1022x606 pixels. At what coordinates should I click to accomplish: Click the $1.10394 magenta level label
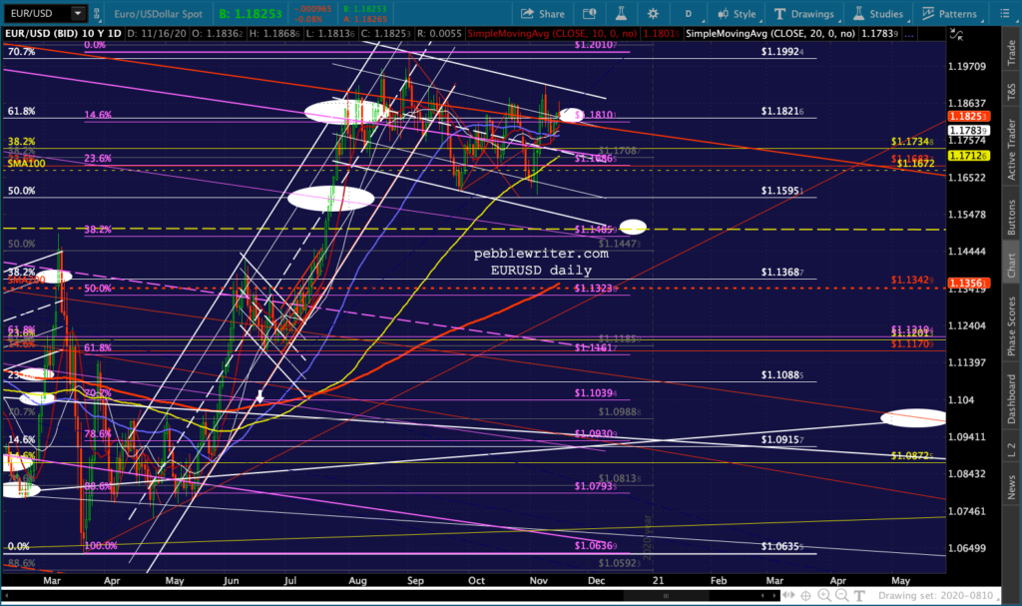[596, 392]
